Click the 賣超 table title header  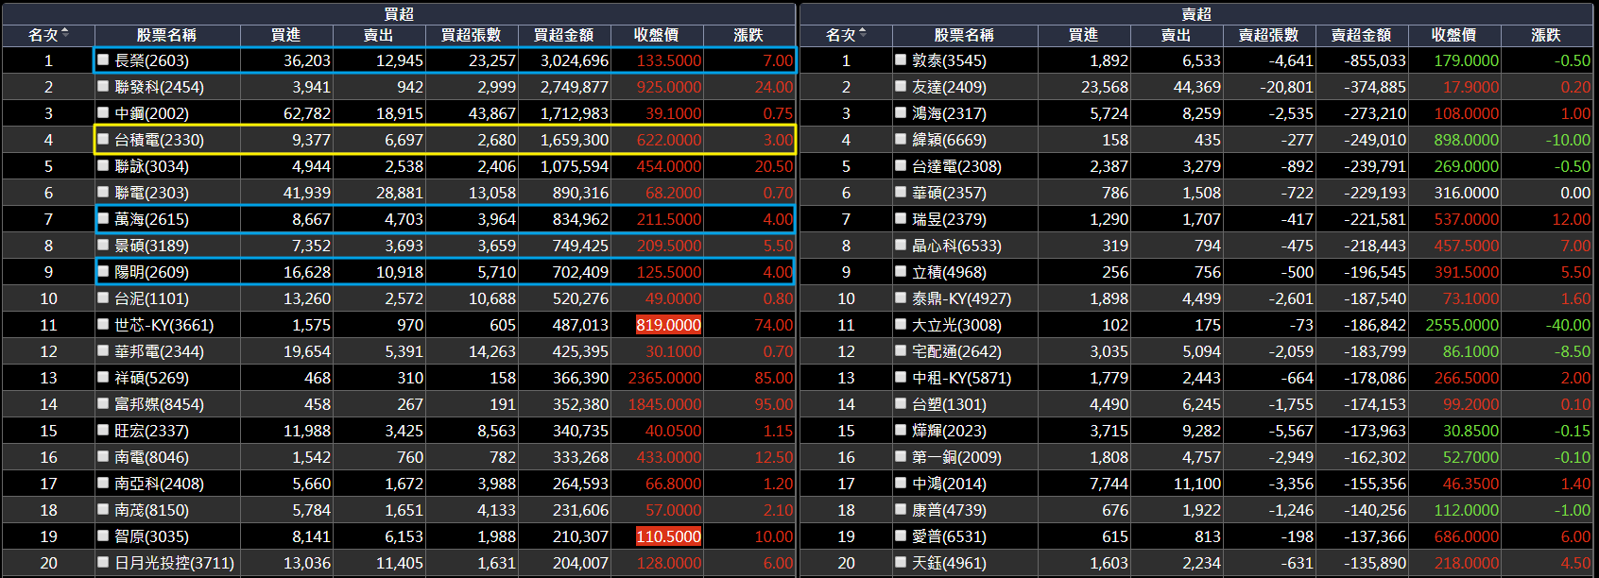(x=1196, y=14)
